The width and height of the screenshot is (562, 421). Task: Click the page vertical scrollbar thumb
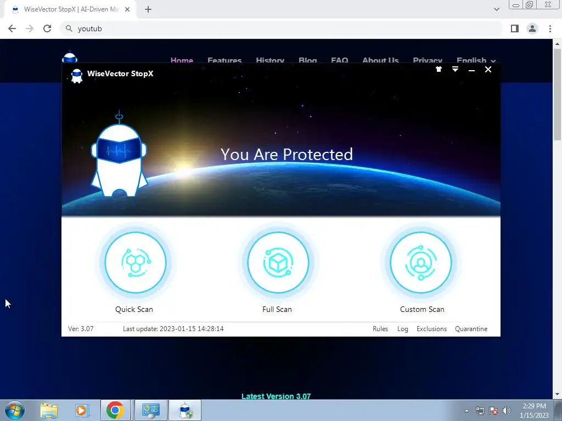pos(557,95)
